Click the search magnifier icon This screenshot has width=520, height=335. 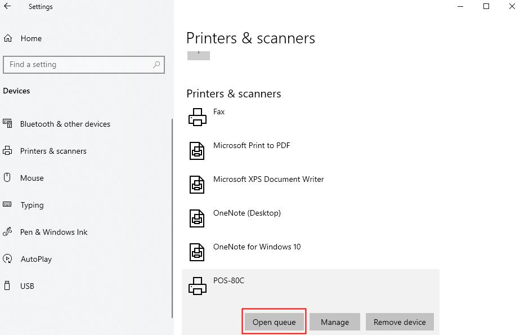click(157, 65)
